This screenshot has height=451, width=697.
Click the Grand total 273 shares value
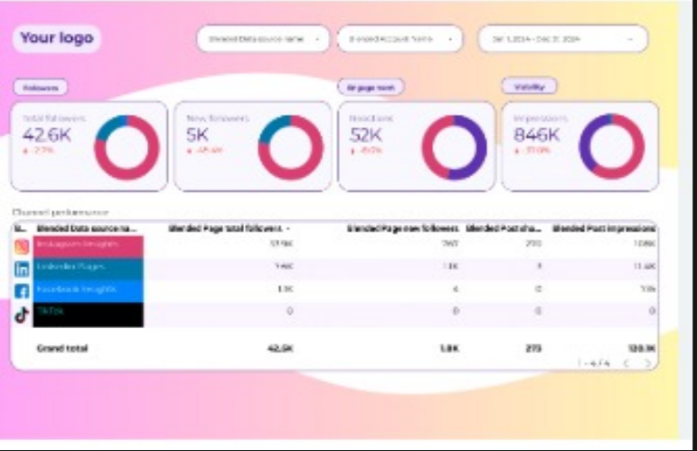(x=533, y=348)
